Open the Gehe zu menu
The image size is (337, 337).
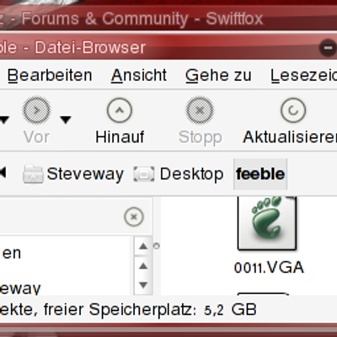218,75
